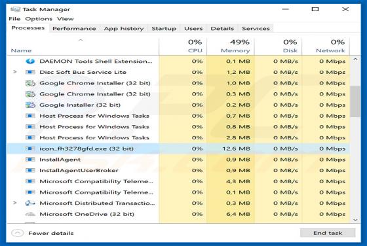Click the scroll down arrow in process list
This screenshot has width=367, height=246.
tap(355, 220)
